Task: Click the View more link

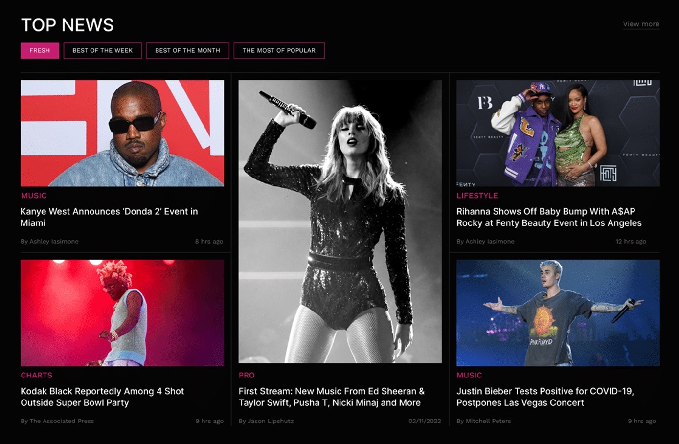Action: coord(641,24)
